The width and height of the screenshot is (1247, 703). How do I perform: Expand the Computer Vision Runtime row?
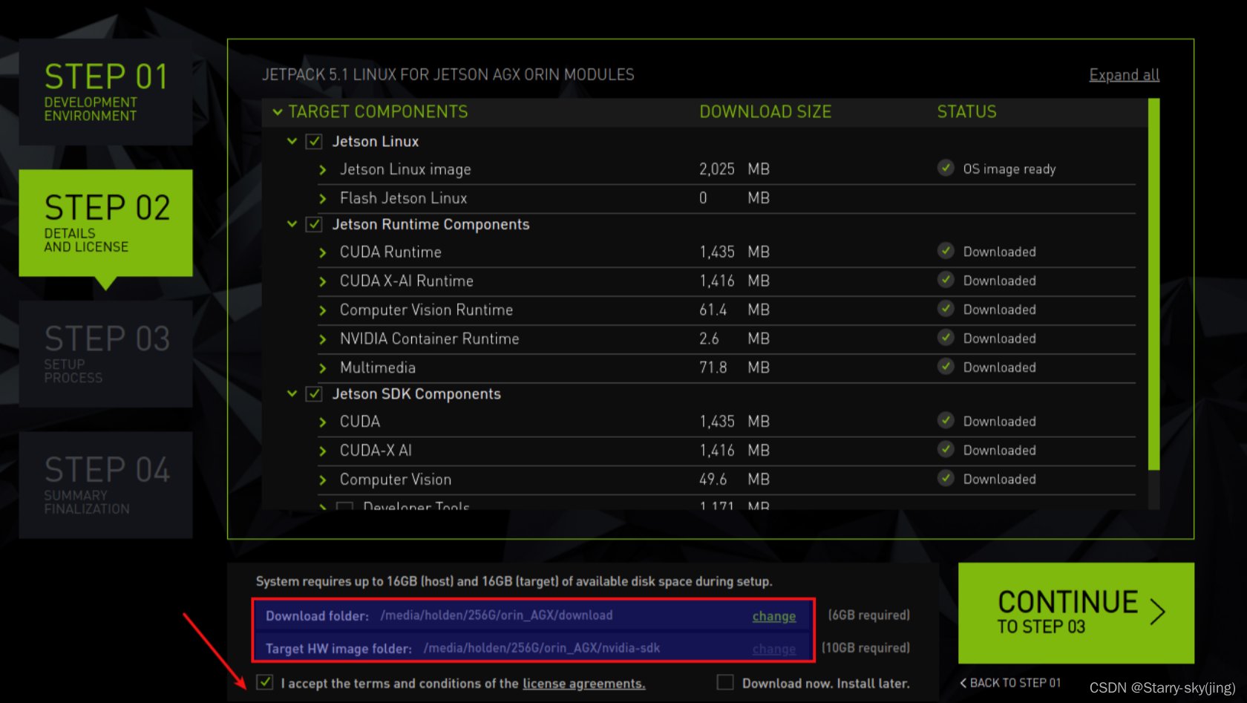(322, 311)
